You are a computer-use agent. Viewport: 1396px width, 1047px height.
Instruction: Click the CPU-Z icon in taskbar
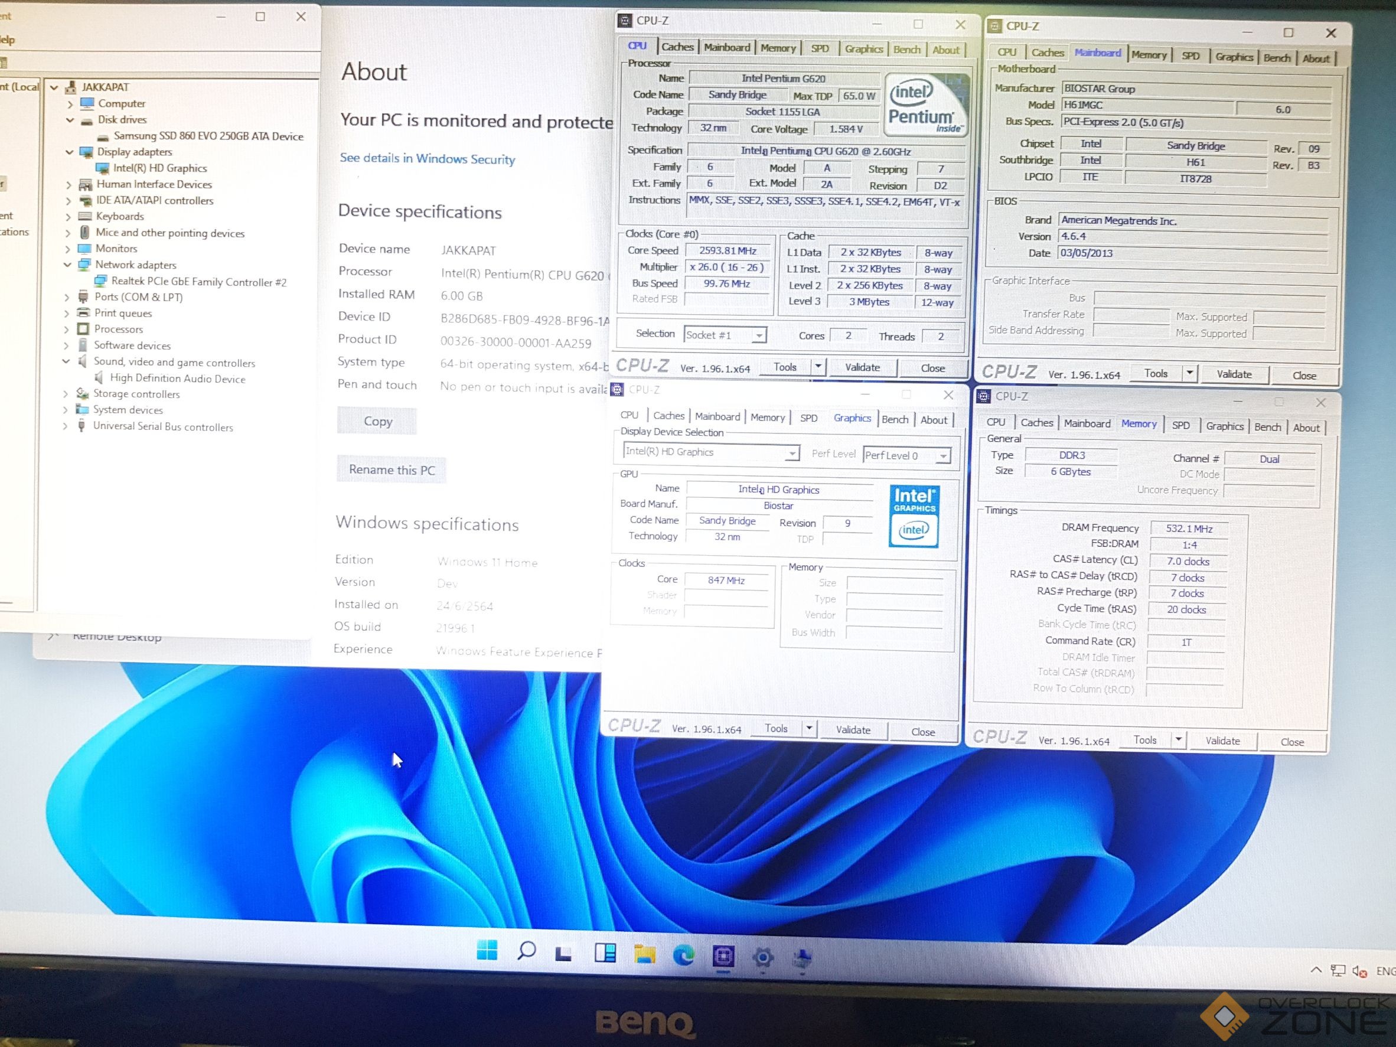(723, 957)
